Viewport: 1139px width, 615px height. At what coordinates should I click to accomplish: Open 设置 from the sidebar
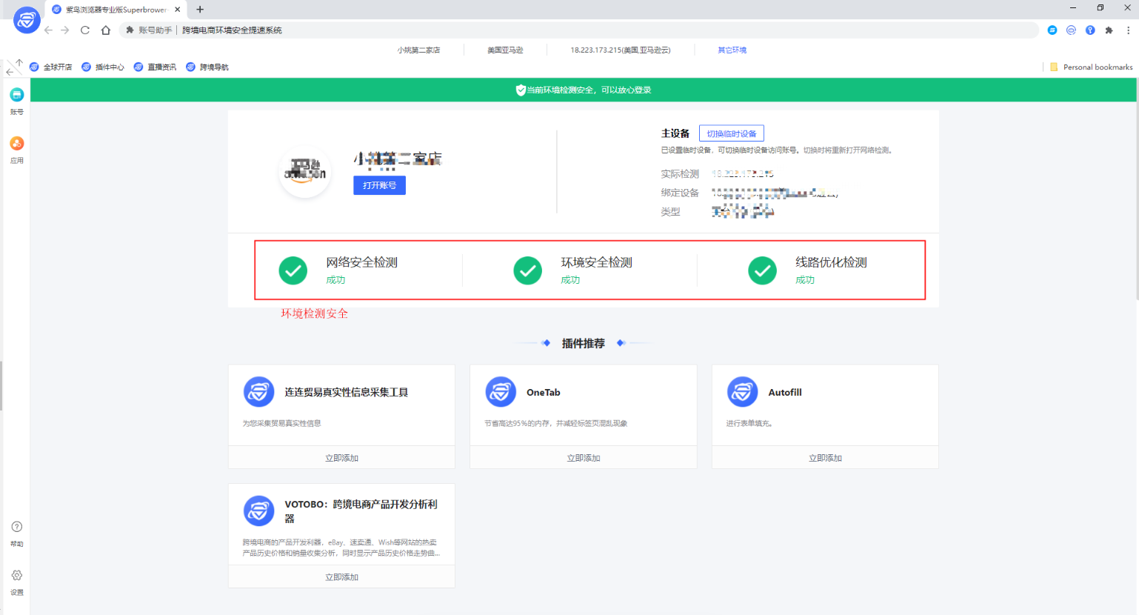tap(16, 580)
